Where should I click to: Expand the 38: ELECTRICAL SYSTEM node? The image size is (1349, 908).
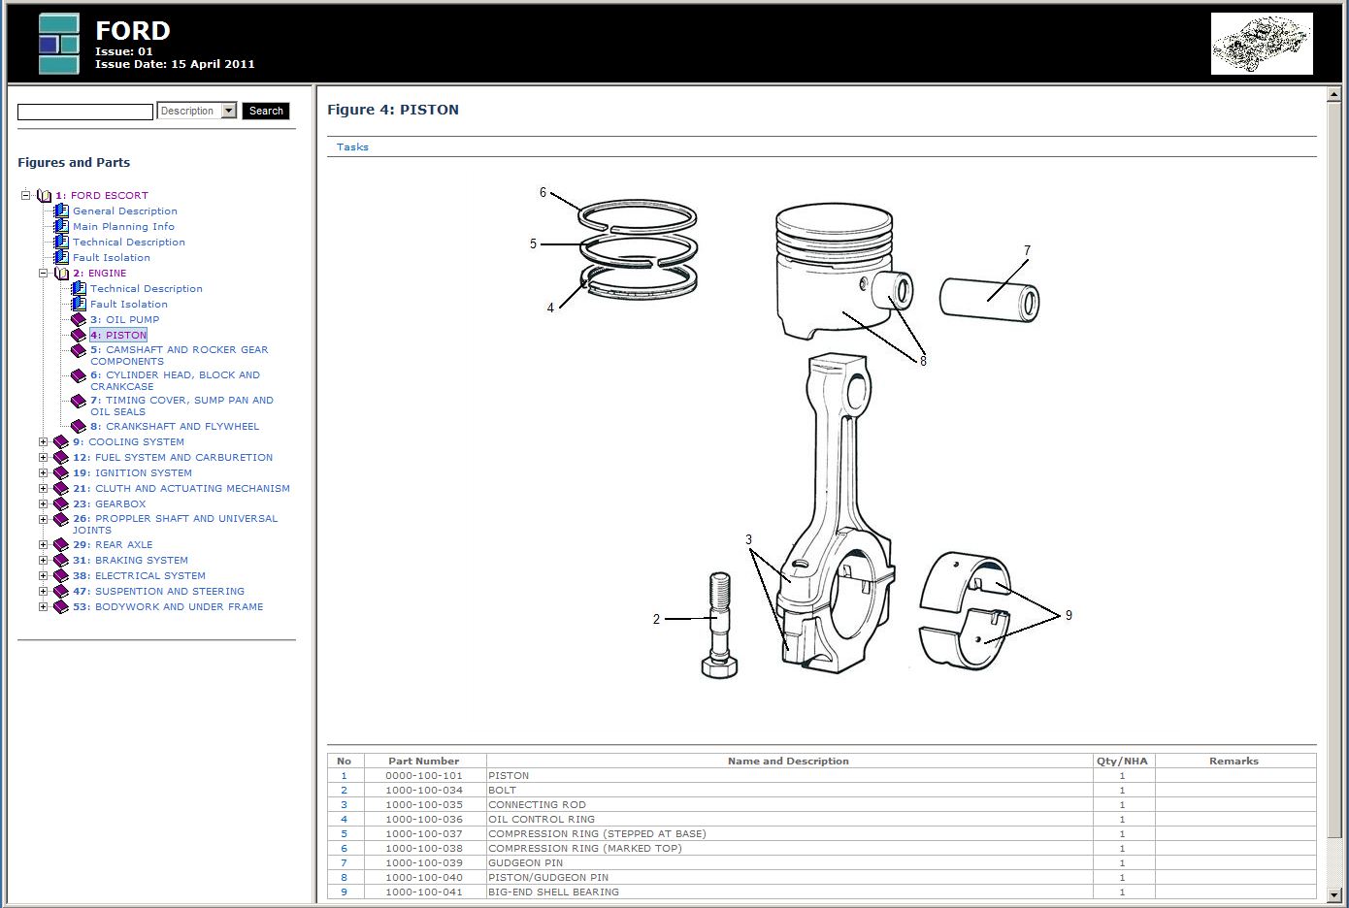point(44,575)
